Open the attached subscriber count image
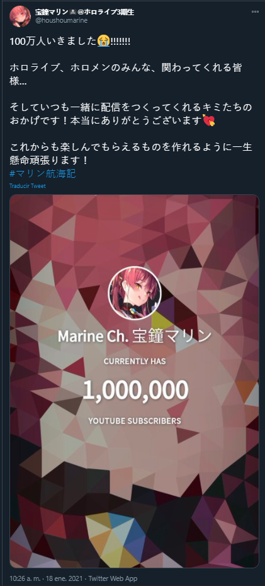Image resolution: width=265 pixels, height=586 pixels. (x=134, y=381)
